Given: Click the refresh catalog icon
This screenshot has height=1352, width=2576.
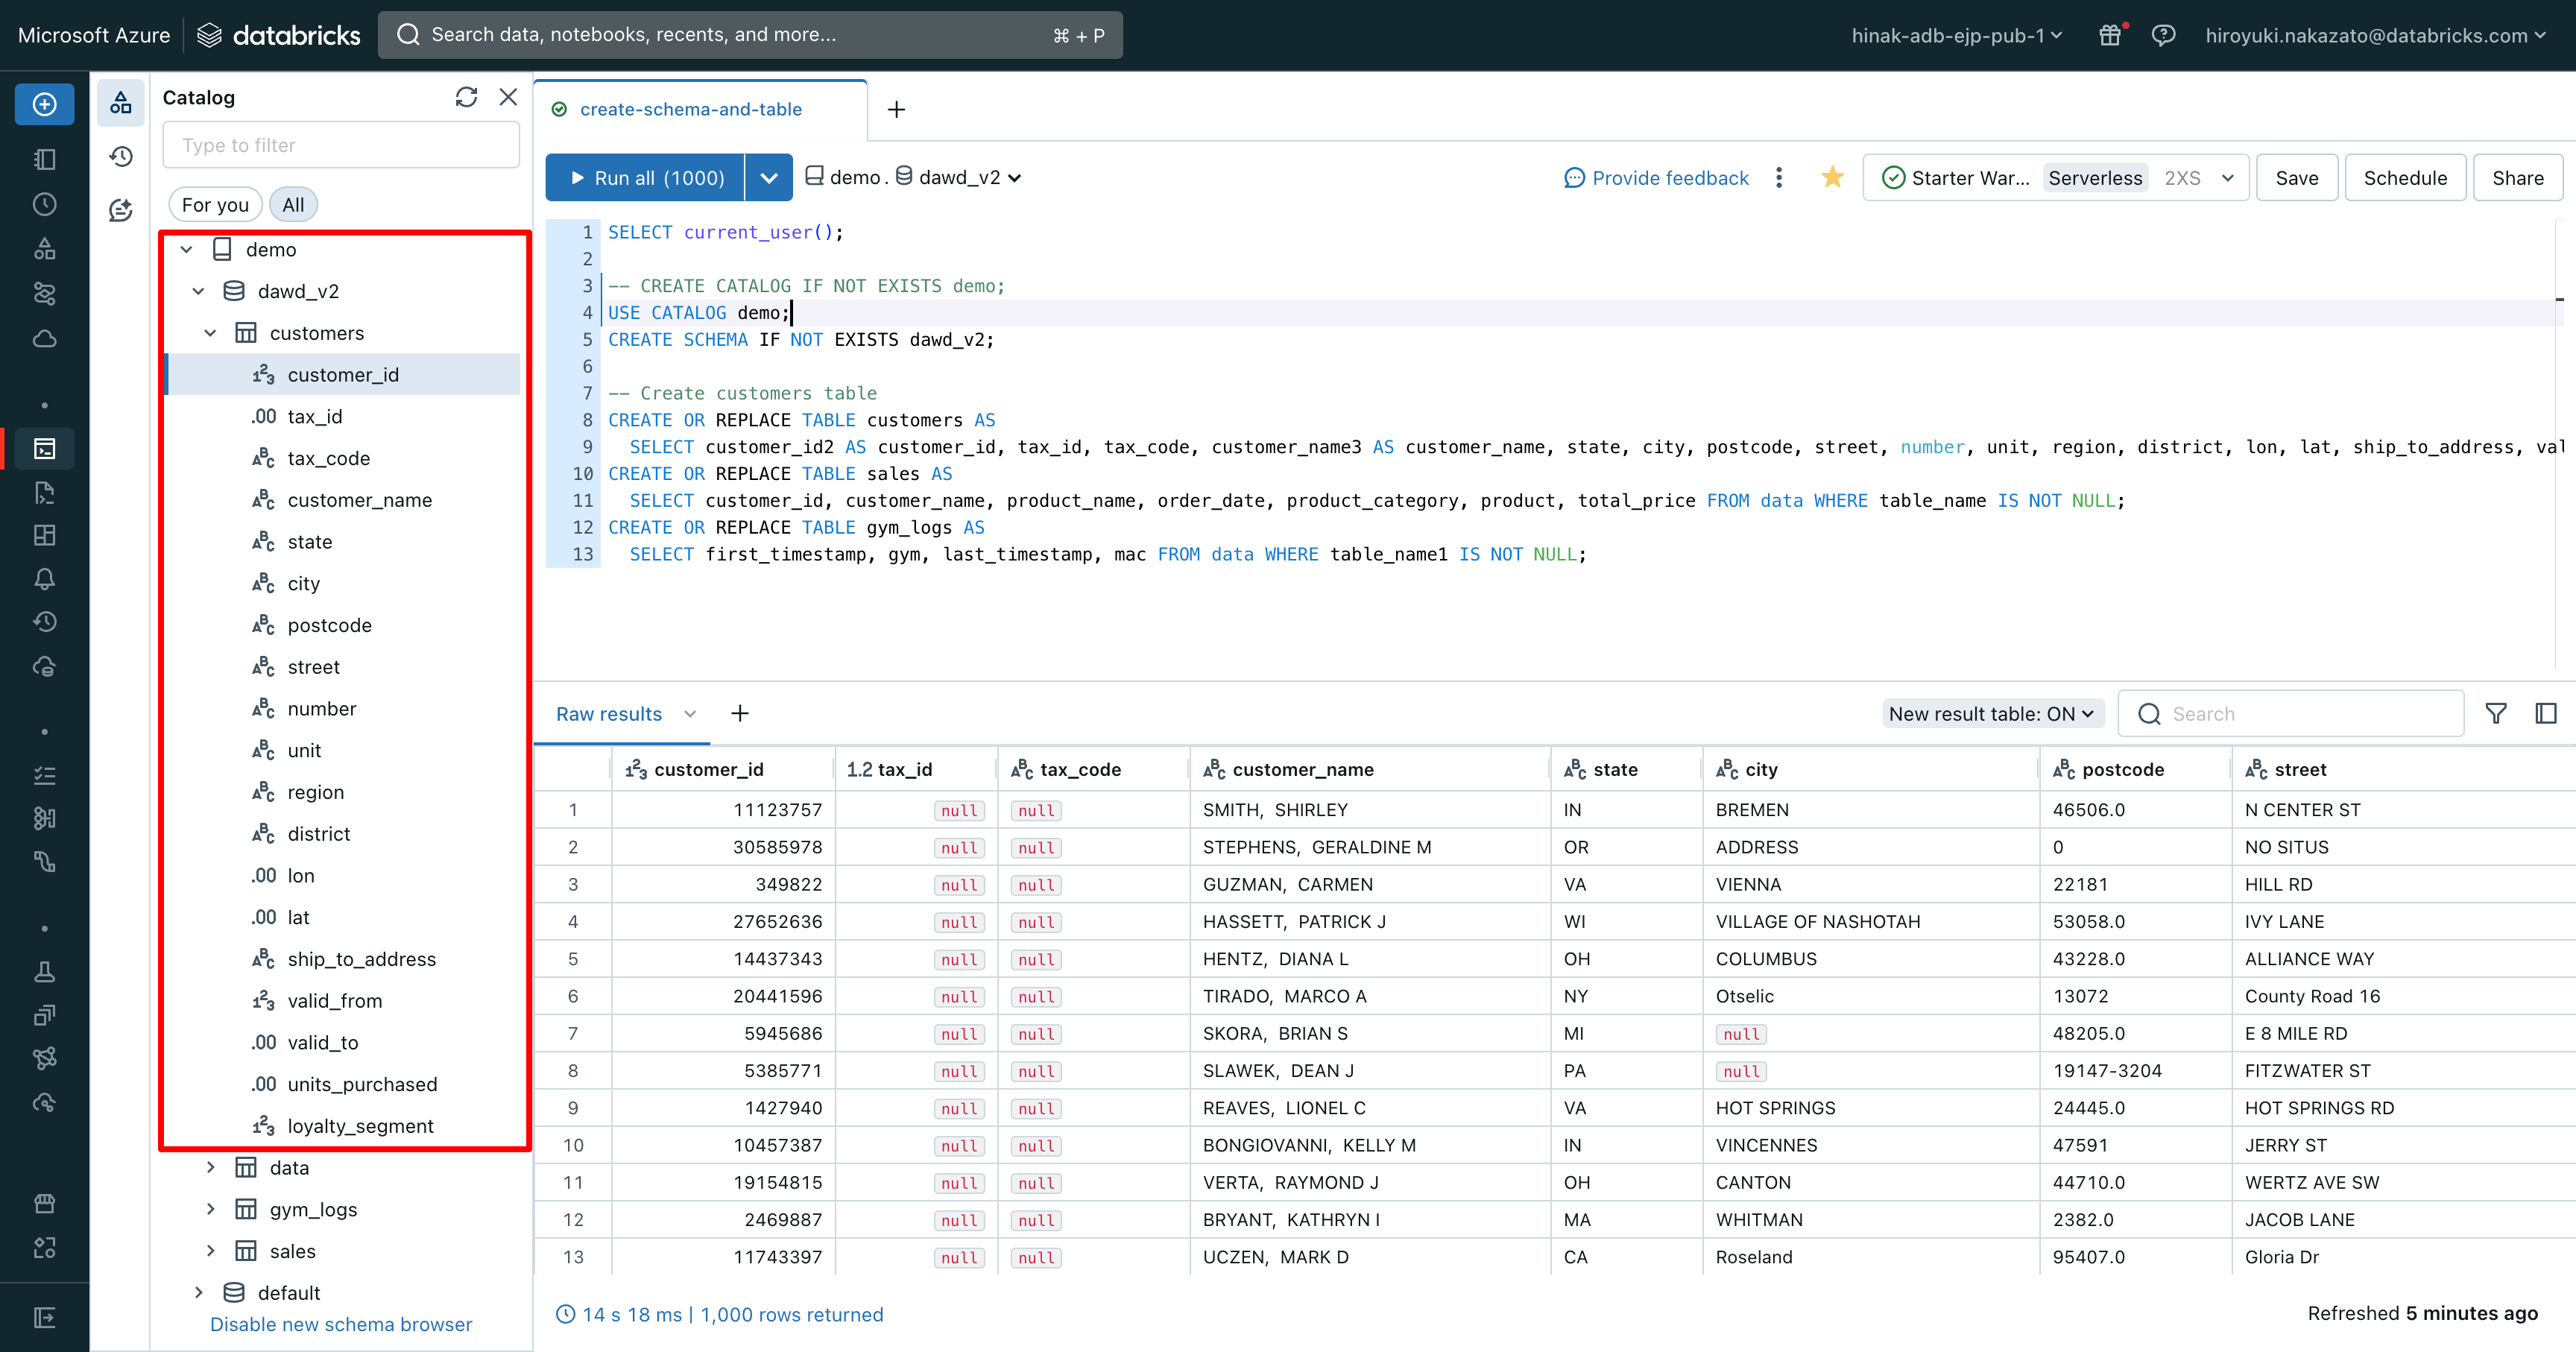Looking at the screenshot, I should (x=466, y=97).
